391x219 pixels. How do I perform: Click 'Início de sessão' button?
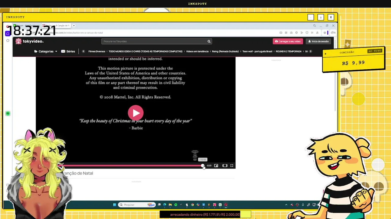[318, 41]
